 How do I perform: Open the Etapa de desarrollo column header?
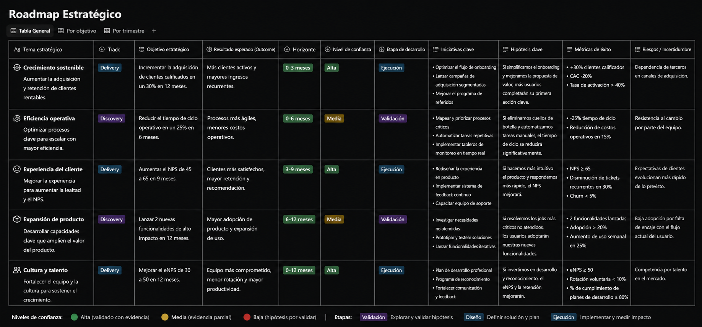pos(401,50)
